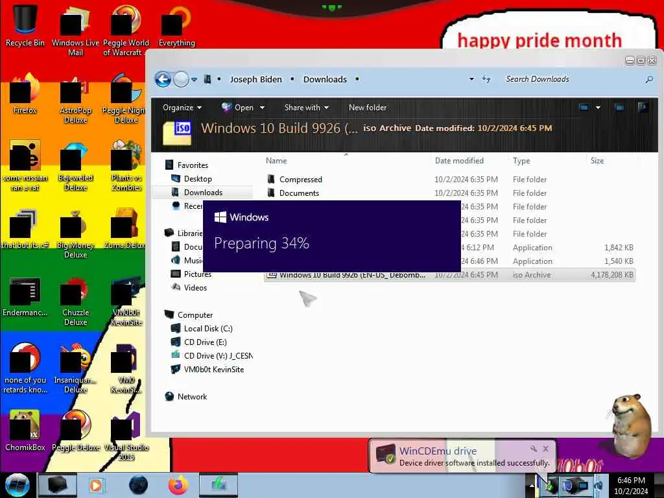Screen dimensions: 664x498
Task: Click the Explorer Back arrow button
Action: [163, 79]
